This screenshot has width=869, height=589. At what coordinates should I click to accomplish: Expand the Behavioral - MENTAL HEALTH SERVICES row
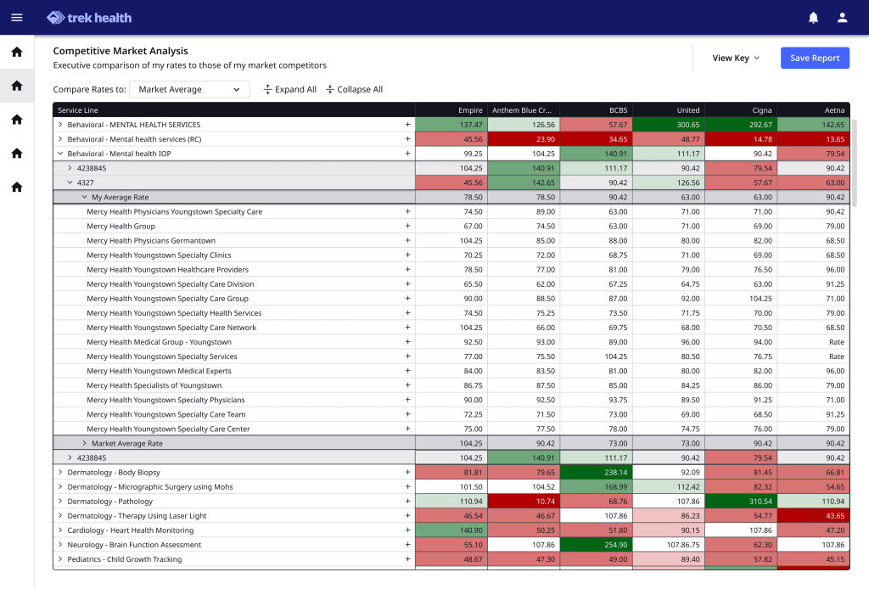60,125
